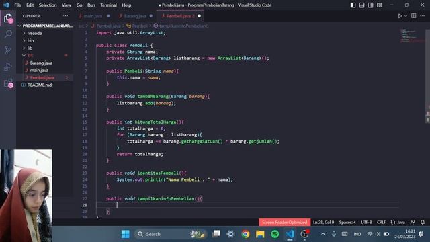Open the Run menu
Screen dimensions: 430x242
[91, 5]
